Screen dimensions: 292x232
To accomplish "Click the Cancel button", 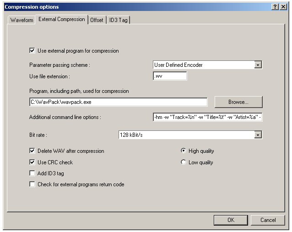I will click(268, 220).
